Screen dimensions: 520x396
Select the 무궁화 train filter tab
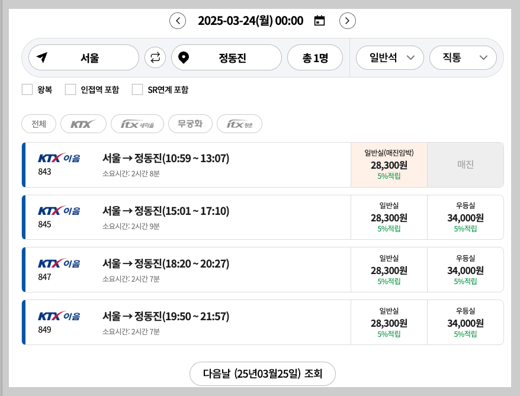pos(190,124)
